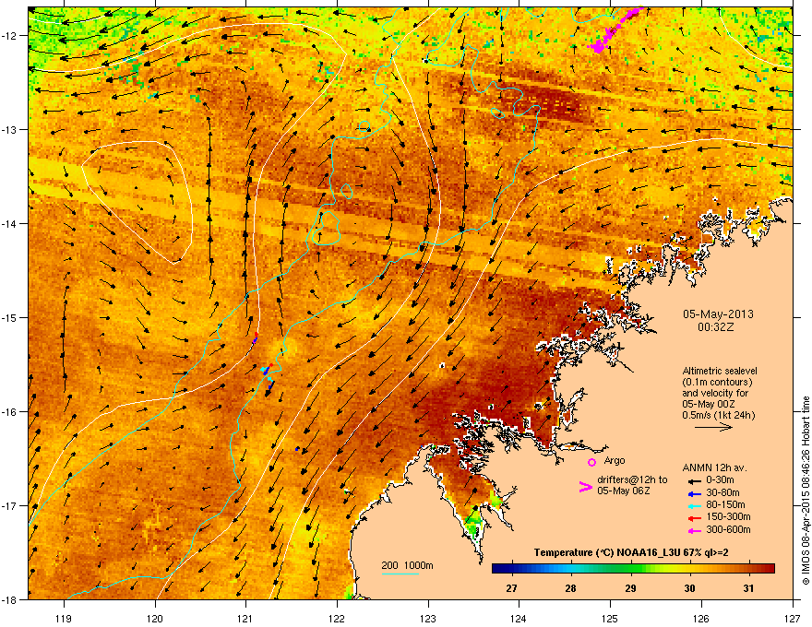Click the latitude axis label -16

(10, 412)
